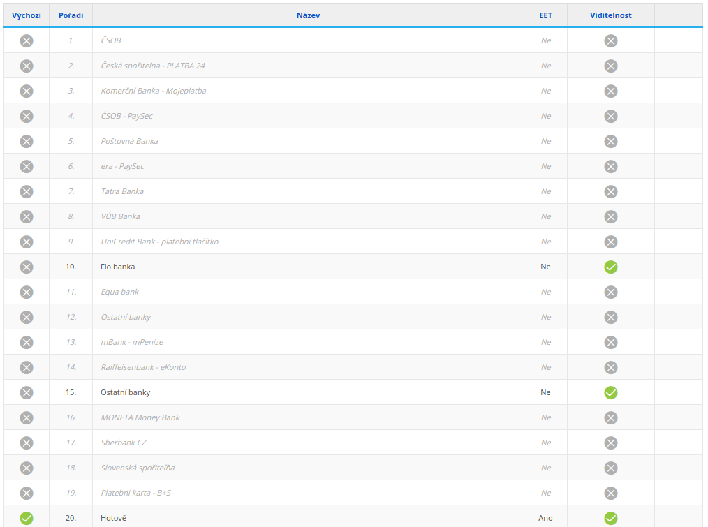The width and height of the screenshot is (708, 527).
Task: Set VÚB Banka as default
Action: pos(27,217)
